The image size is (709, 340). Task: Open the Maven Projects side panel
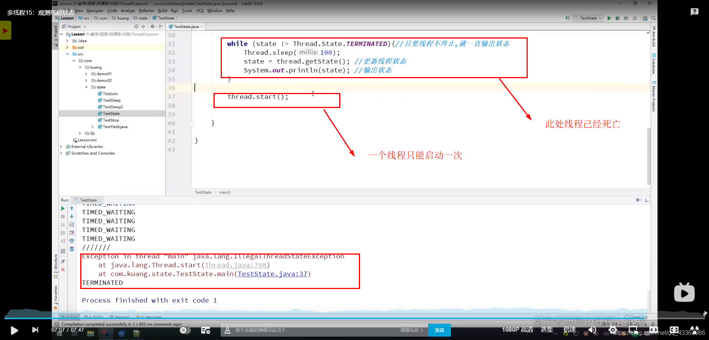[x=654, y=96]
